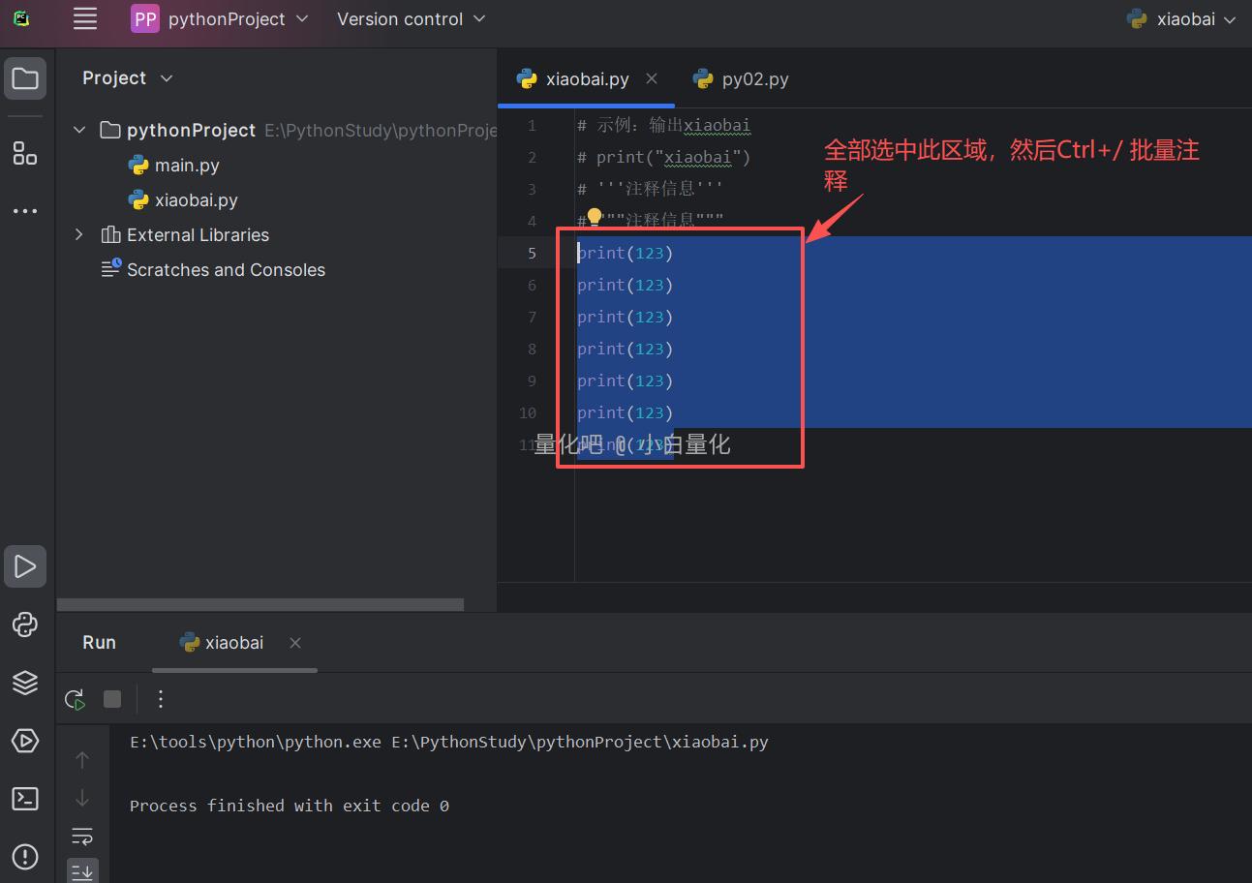Click the Rerun xiaobai button
The height and width of the screenshot is (883, 1252).
coord(75,699)
